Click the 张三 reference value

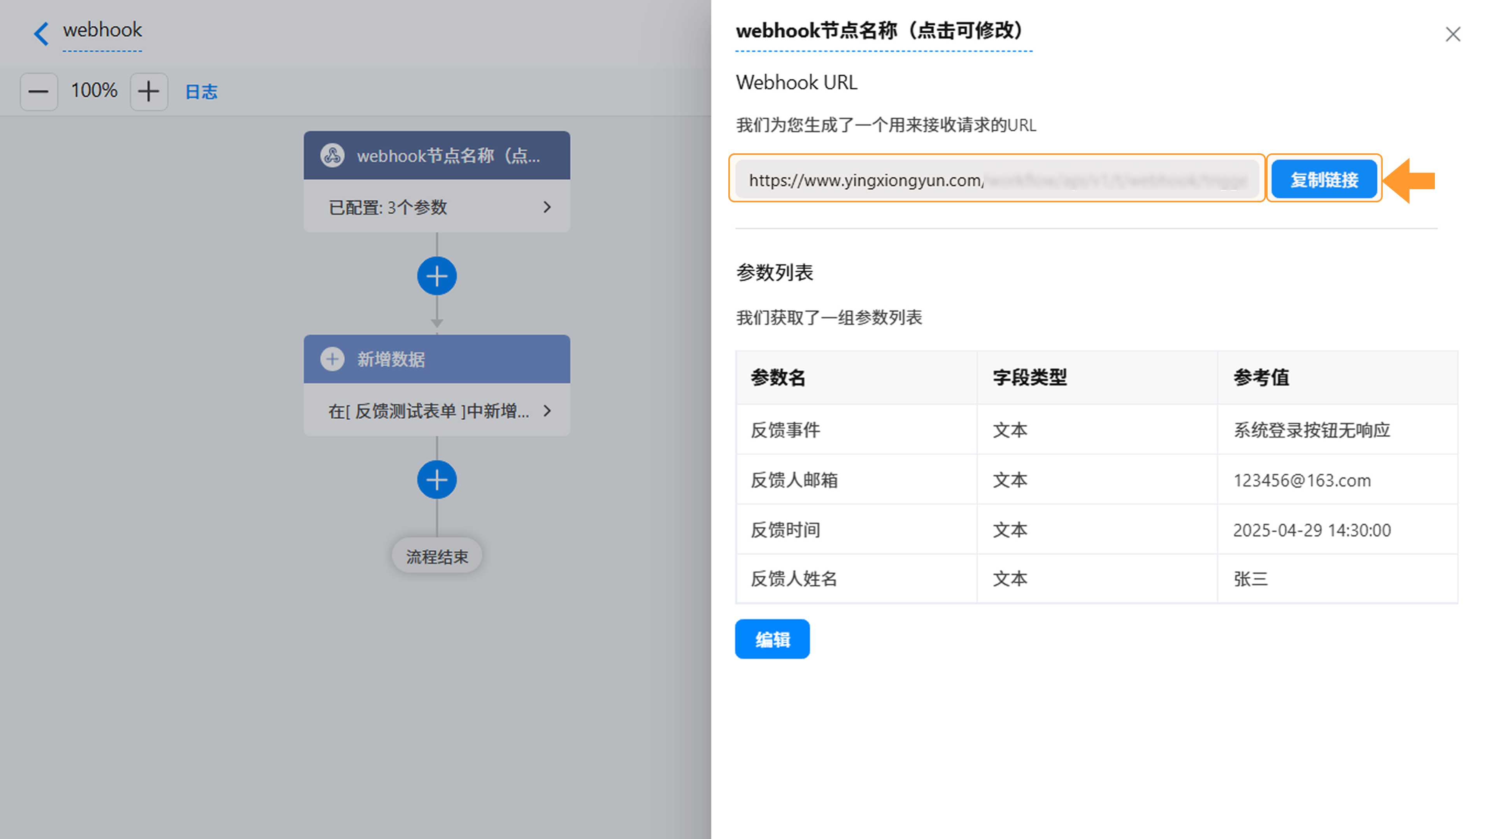(1250, 579)
